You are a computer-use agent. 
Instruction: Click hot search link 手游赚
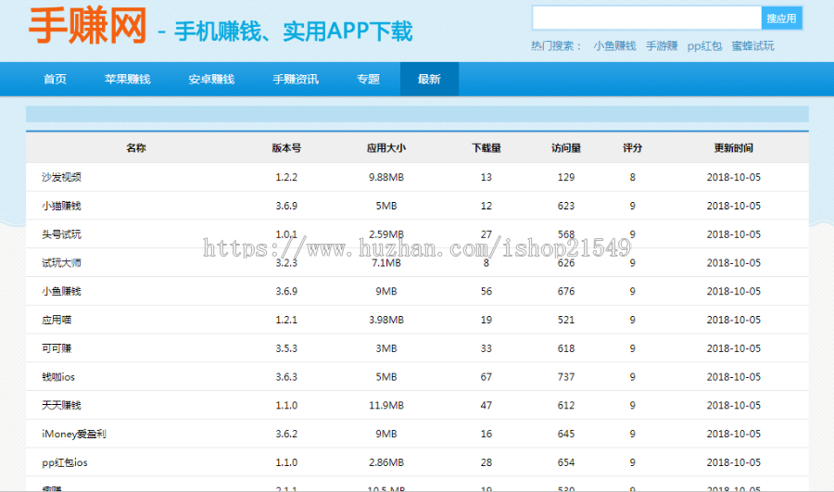point(662,45)
